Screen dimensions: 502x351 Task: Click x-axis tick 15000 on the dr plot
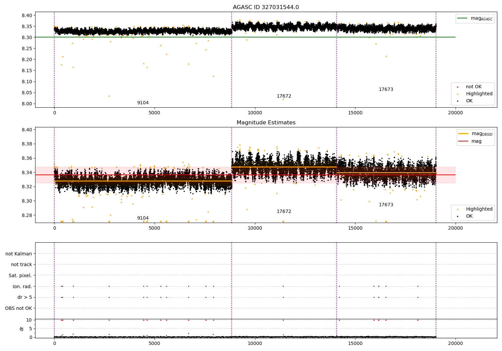(355, 343)
